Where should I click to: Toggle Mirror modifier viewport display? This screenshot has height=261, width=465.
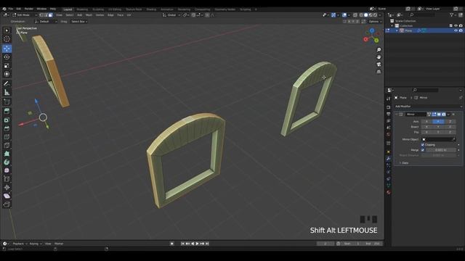tap(439, 115)
